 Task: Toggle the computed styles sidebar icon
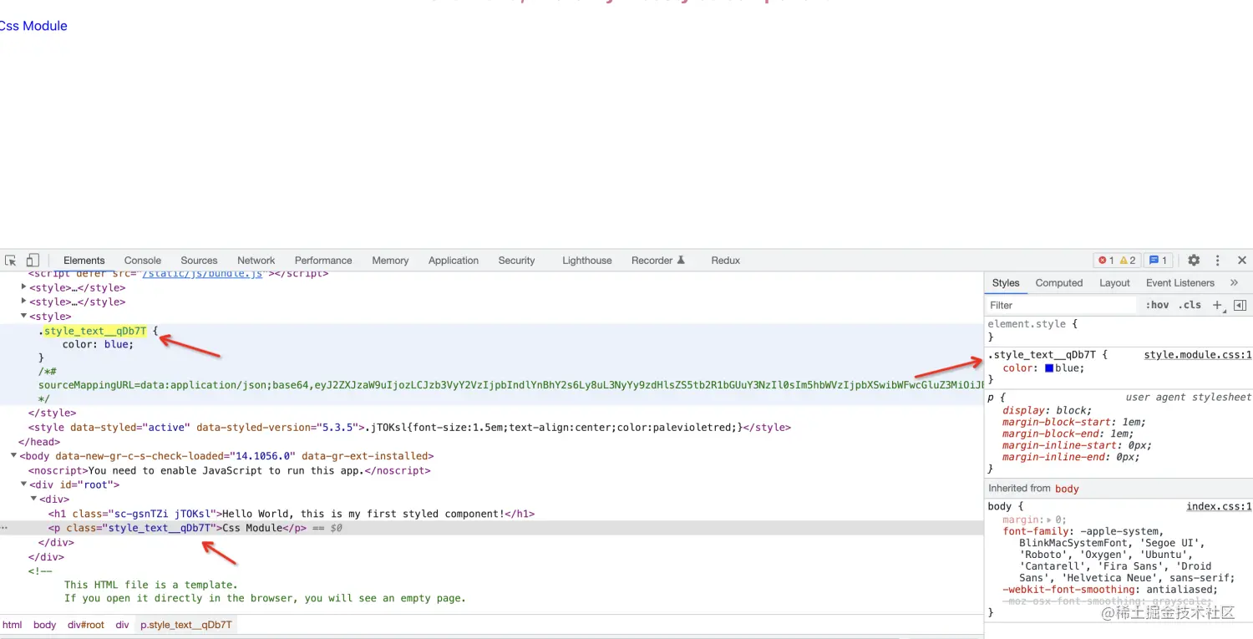coord(1240,306)
